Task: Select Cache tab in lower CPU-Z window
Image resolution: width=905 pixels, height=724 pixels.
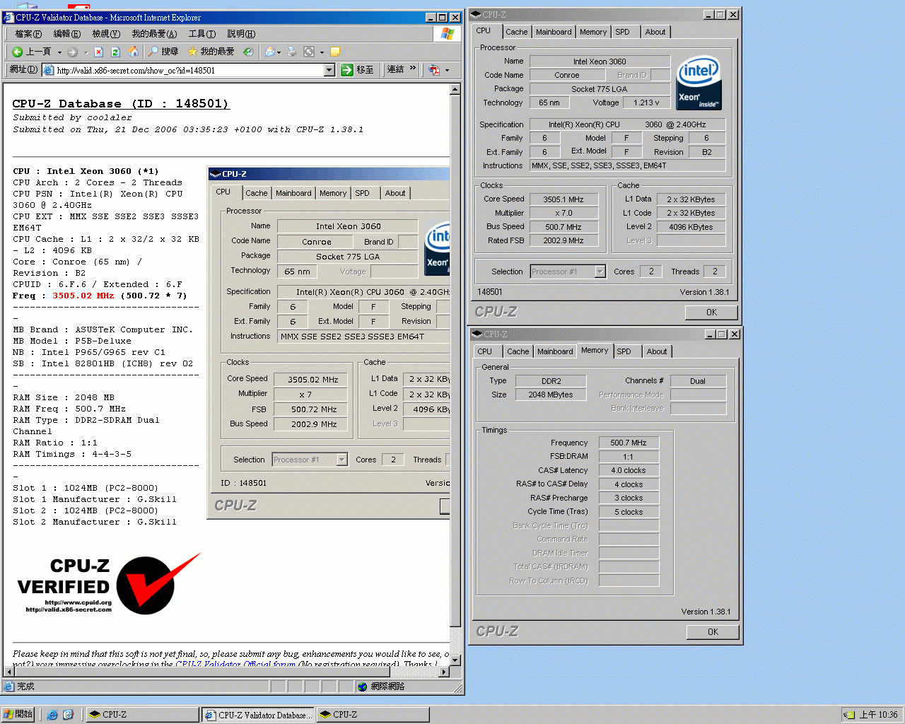Action: 518,351
